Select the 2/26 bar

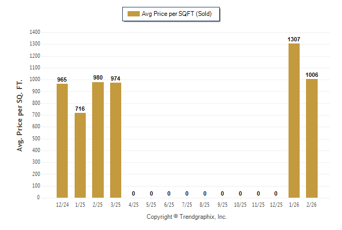click(312, 138)
